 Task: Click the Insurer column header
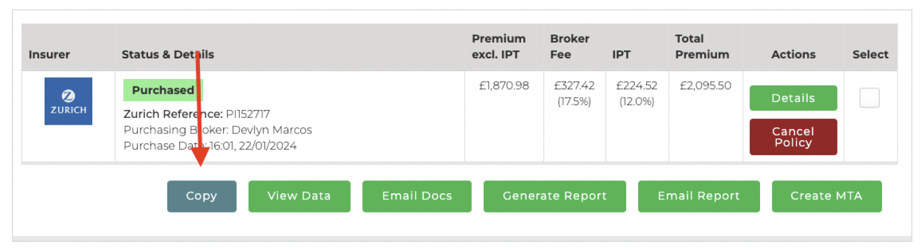[x=49, y=54]
